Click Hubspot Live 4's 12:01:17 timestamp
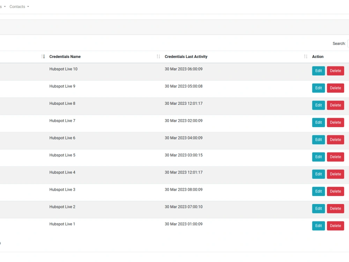This screenshot has width=349, height=262. click(x=184, y=173)
